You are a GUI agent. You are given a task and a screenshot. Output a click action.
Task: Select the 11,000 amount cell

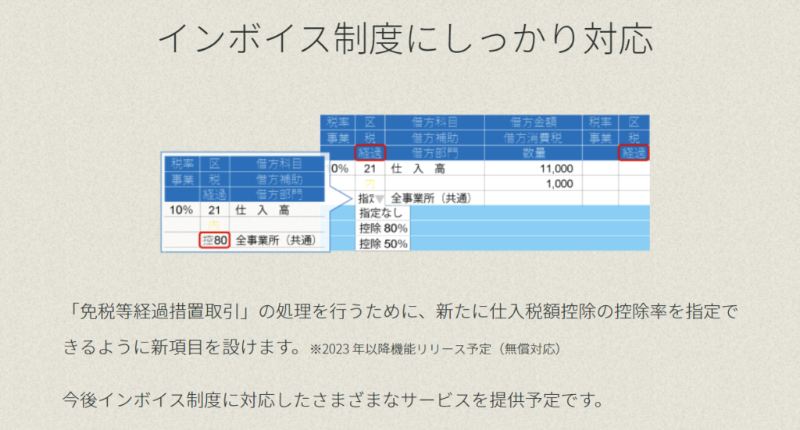point(533,169)
